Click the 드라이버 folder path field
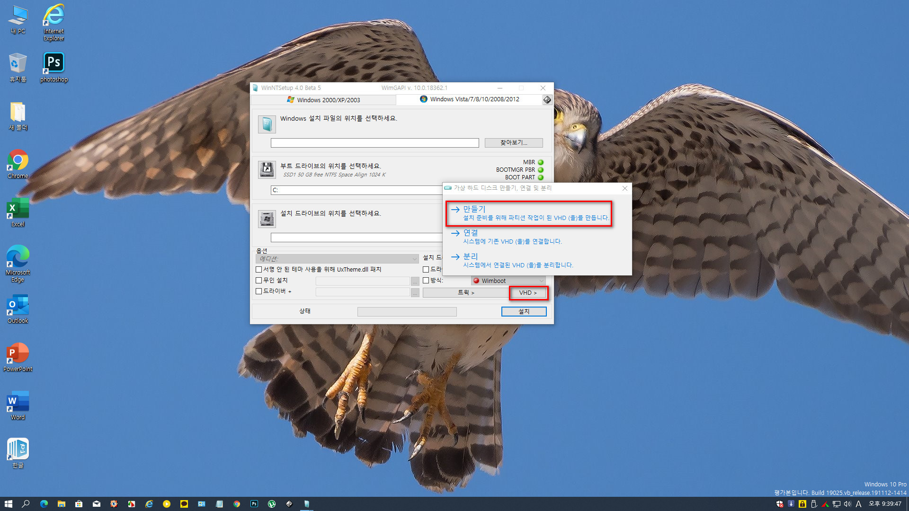This screenshot has width=909, height=511. click(x=363, y=292)
